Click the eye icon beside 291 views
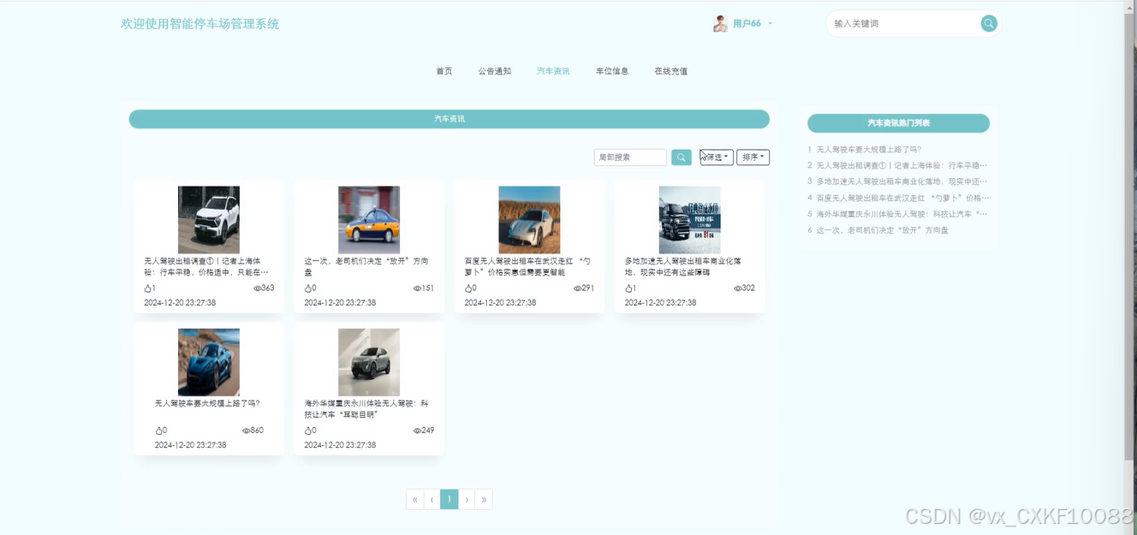 [577, 288]
